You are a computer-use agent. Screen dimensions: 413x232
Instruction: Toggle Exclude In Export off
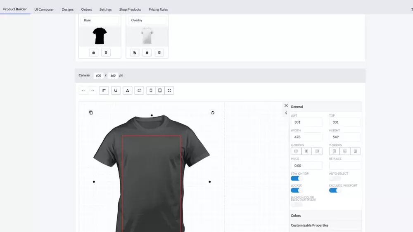[335, 190]
